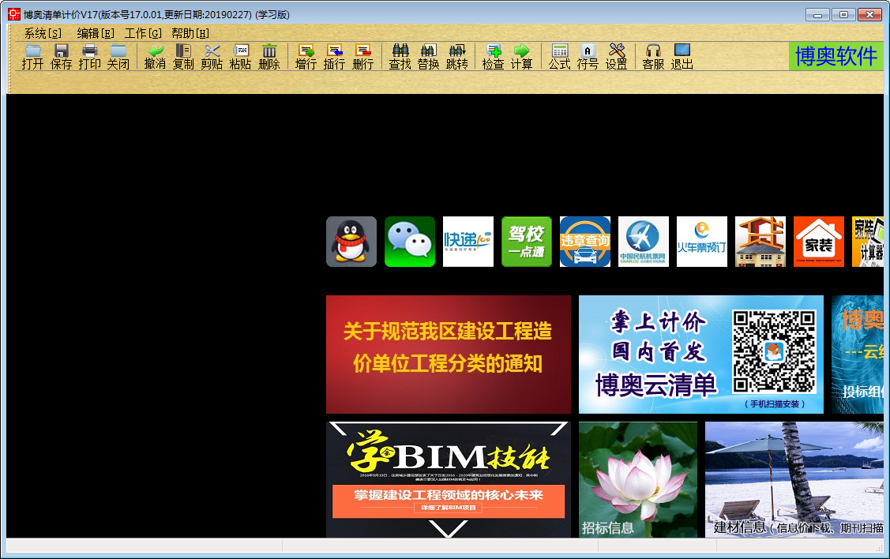Click the 查找 (Find) binoculars icon
The image size is (890, 559).
[x=400, y=57]
